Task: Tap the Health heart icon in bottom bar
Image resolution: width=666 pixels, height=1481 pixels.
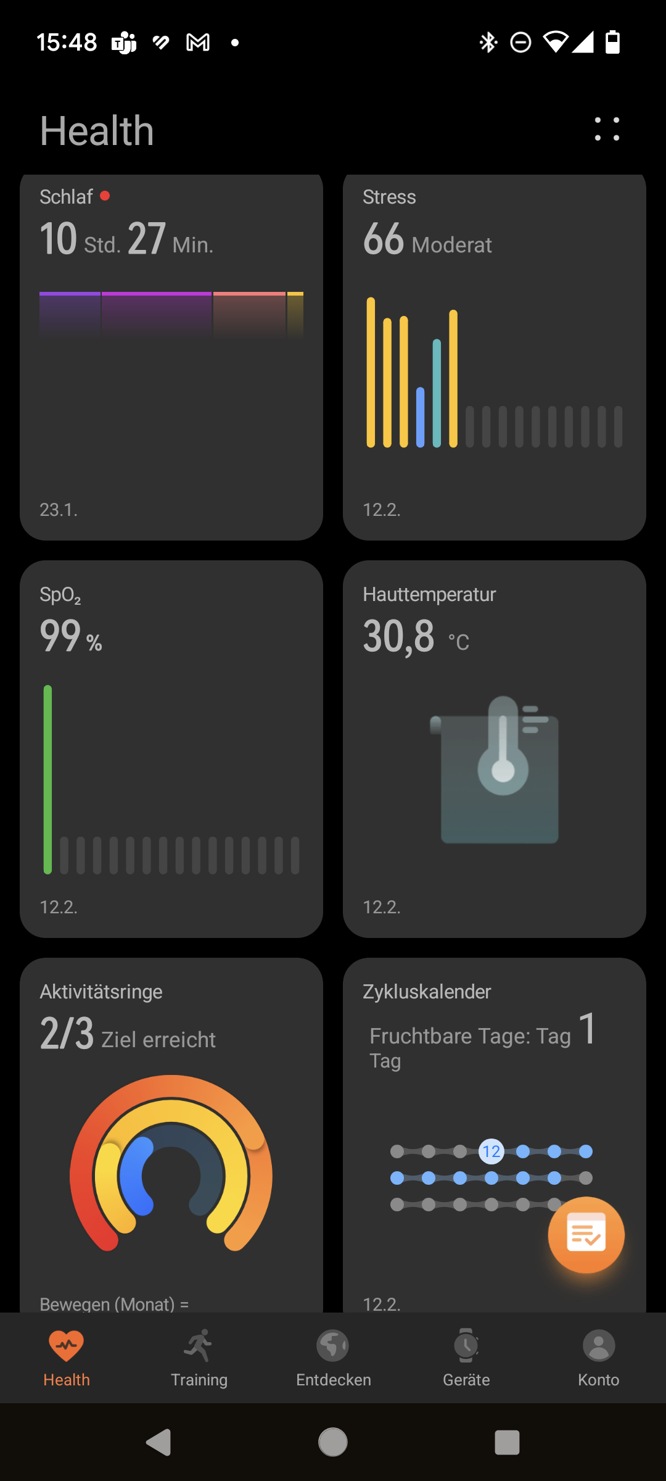Action: 67,1346
